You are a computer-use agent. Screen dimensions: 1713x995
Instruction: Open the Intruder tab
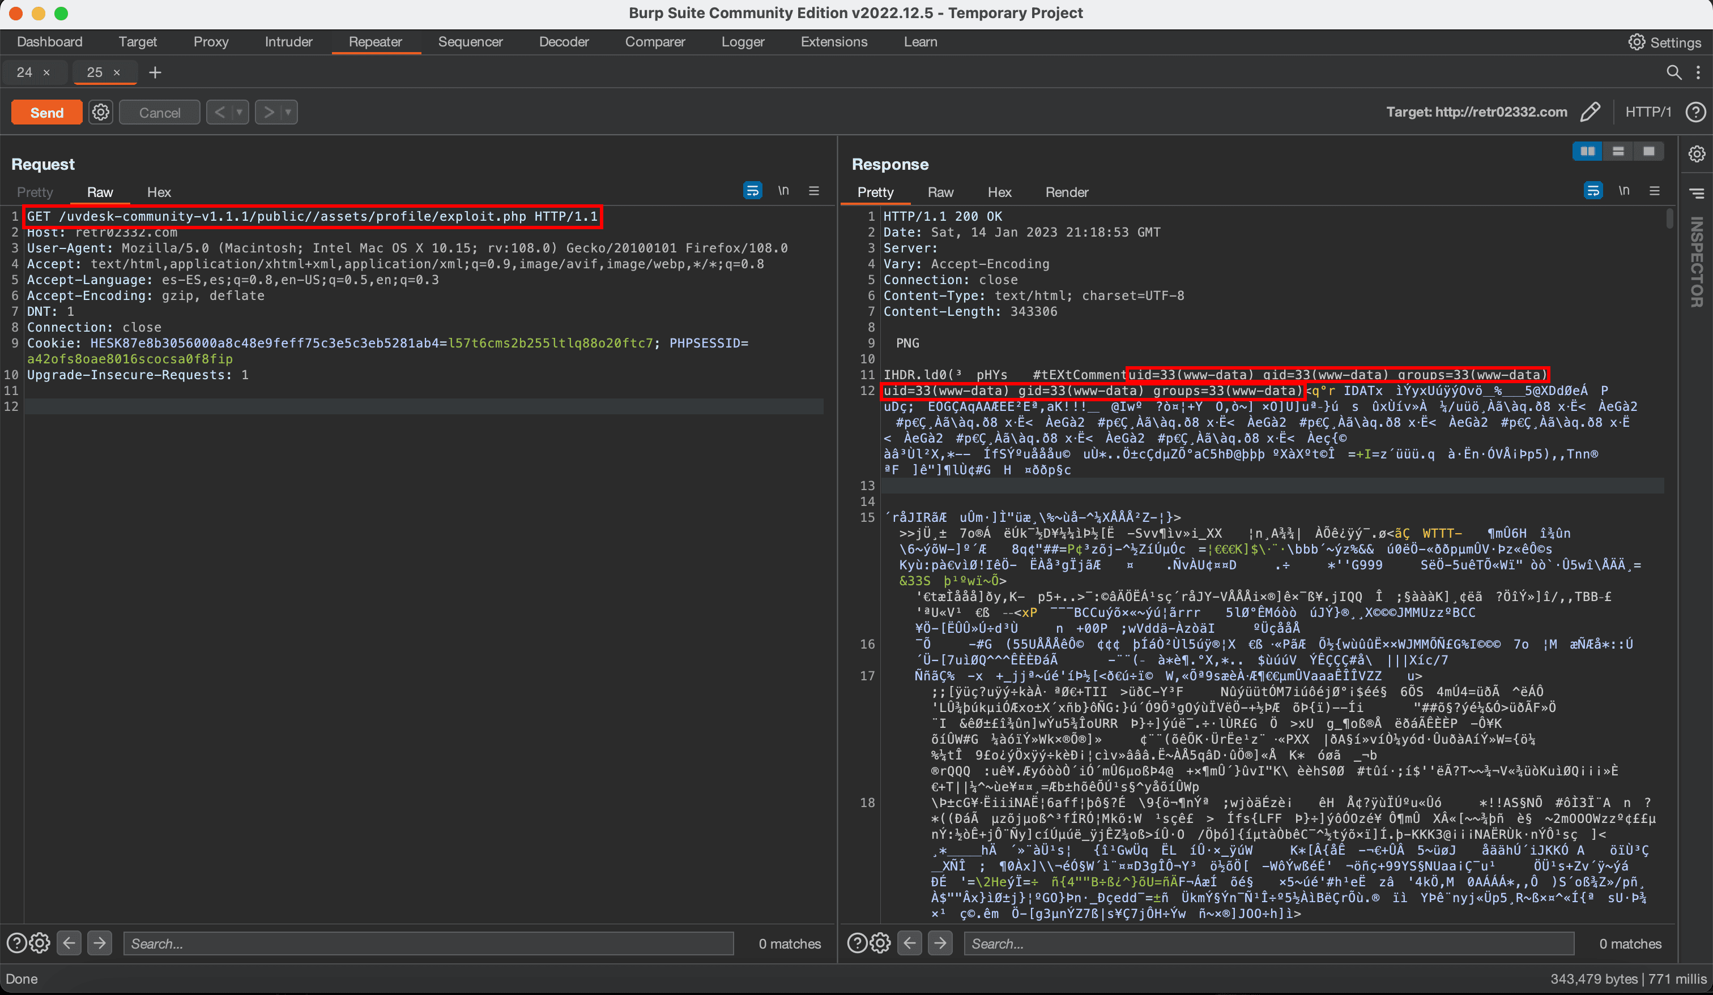click(x=288, y=42)
